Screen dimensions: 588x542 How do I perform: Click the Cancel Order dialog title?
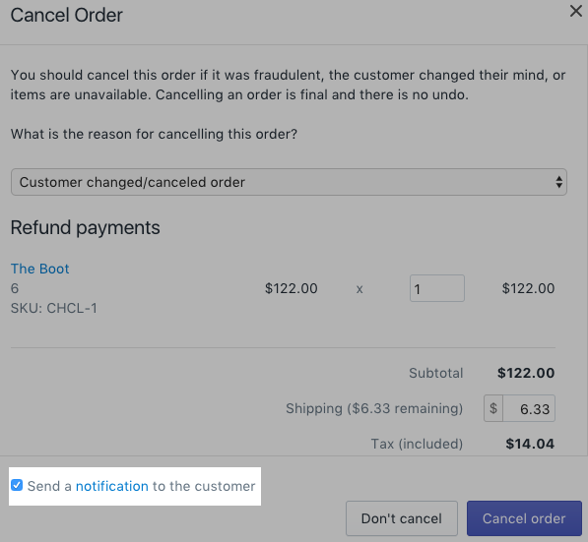[x=67, y=16]
